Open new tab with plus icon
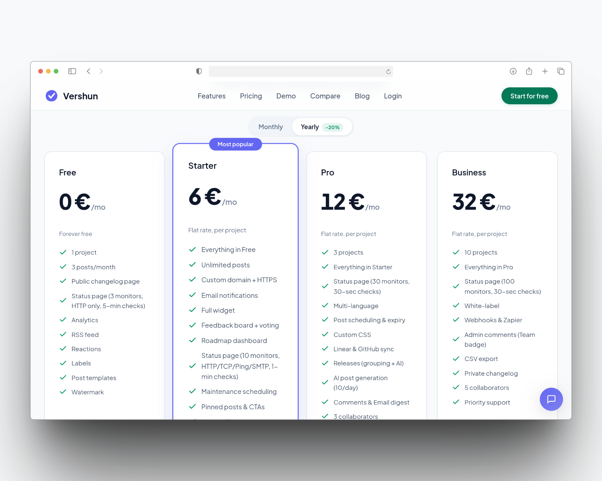Viewport: 602px width, 481px height. (545, 71)
